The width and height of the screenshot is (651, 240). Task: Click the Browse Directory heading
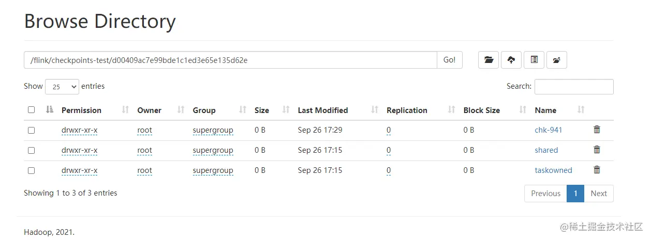(100, 22)
